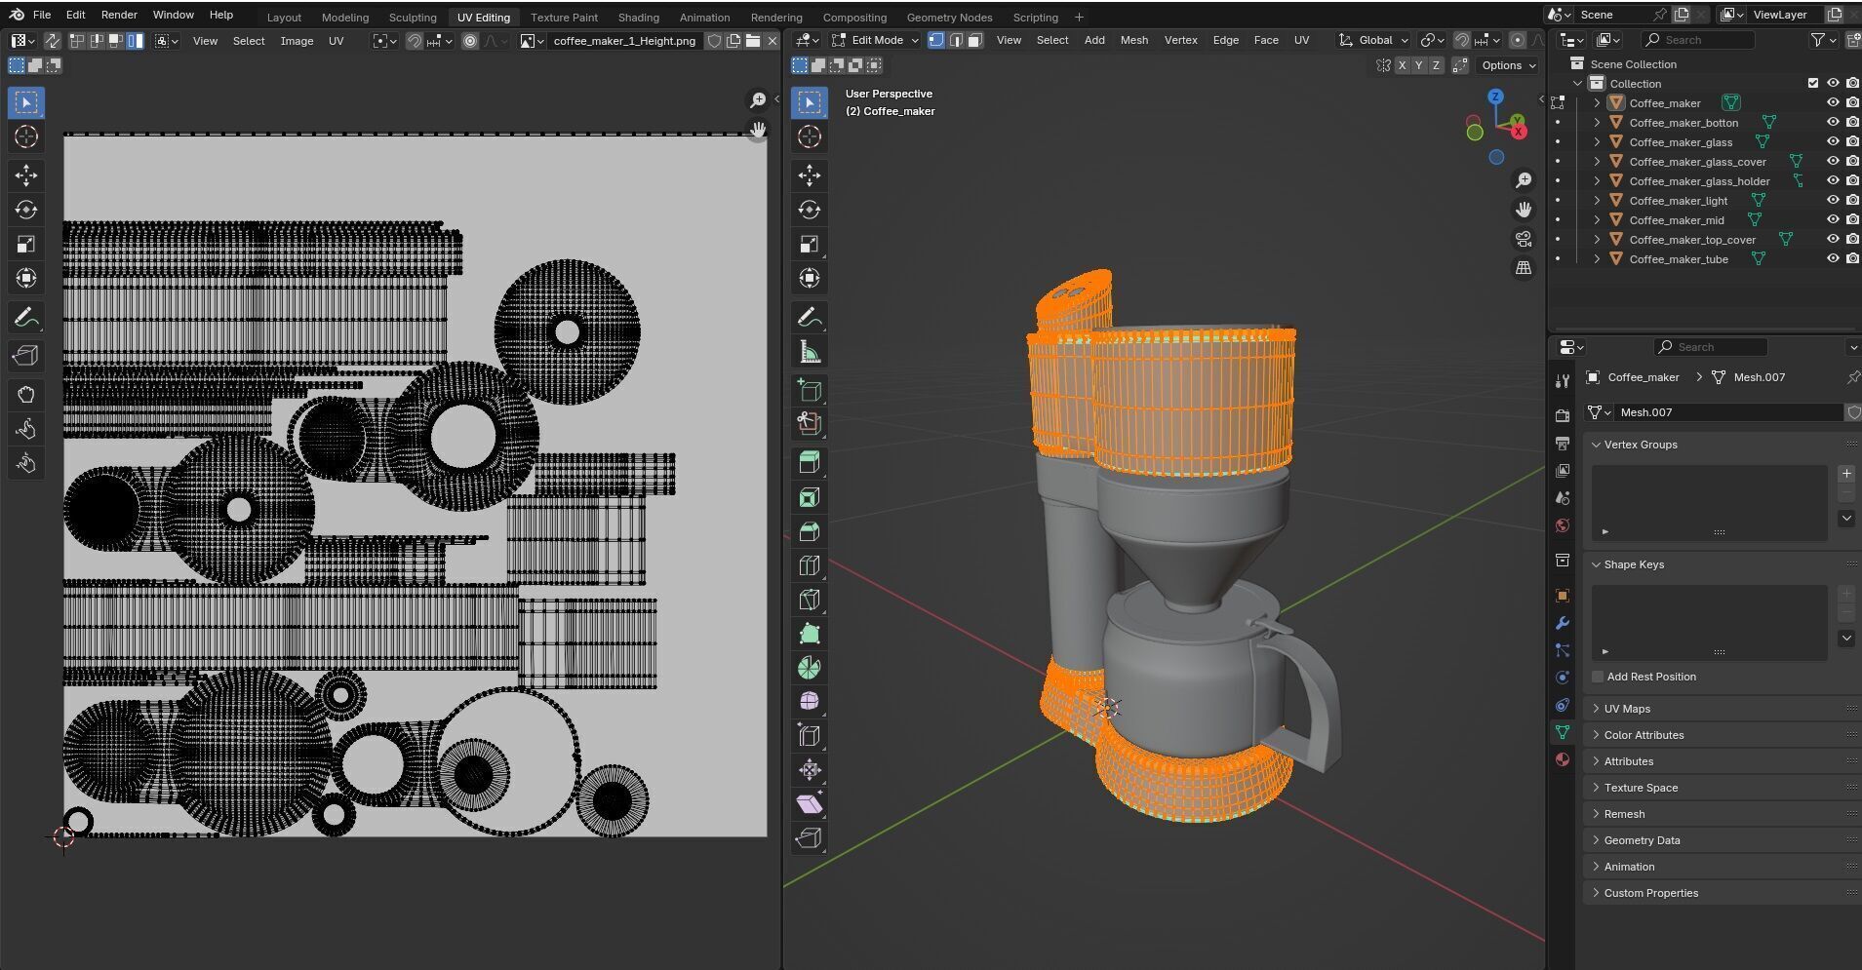Hide Coffee_maker_light in viewport
Image resolution: width=1862 pixels, height=970 pixels.
point(1833,201)
